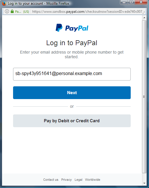The height and width of the screenshot is (188, 149).
Task: Click the Log in to PayPal heading
Action: click(72, 43)
